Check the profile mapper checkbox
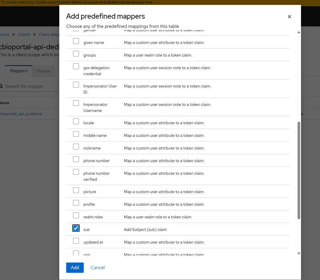 coord(76,203)
